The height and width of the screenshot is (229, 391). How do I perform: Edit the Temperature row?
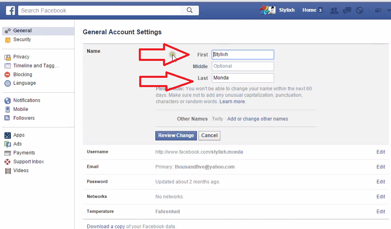[381, 211]
